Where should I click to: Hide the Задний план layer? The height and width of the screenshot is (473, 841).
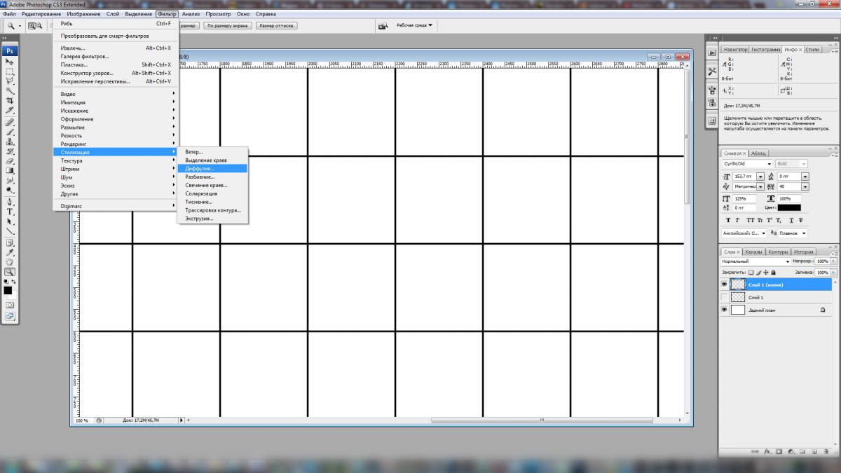point(724,310)
